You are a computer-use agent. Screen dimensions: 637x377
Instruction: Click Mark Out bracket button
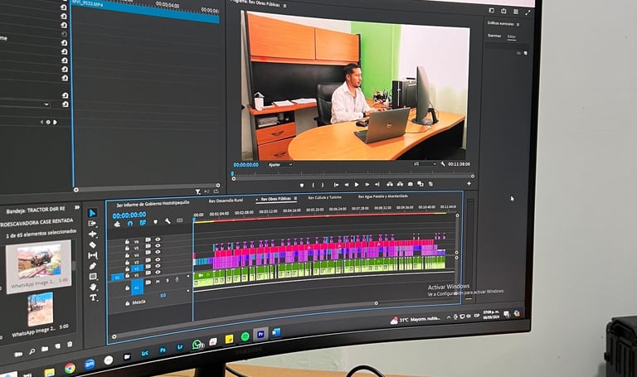click(323, 185)
